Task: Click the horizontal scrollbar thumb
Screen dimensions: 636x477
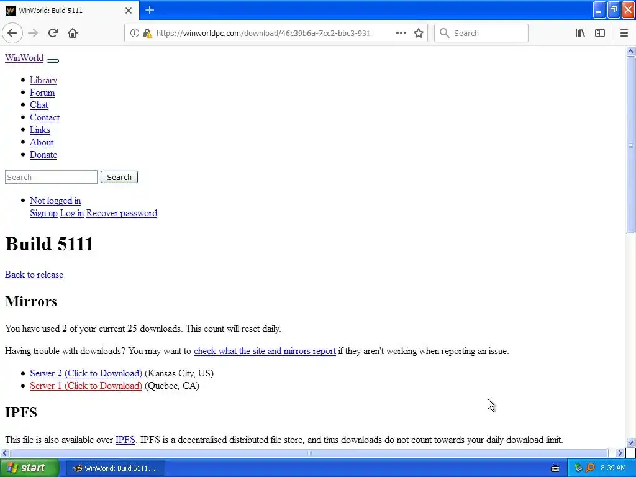Action: [309, 453]
